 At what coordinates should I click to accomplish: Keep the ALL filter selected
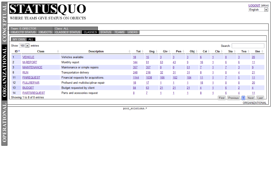31,39
